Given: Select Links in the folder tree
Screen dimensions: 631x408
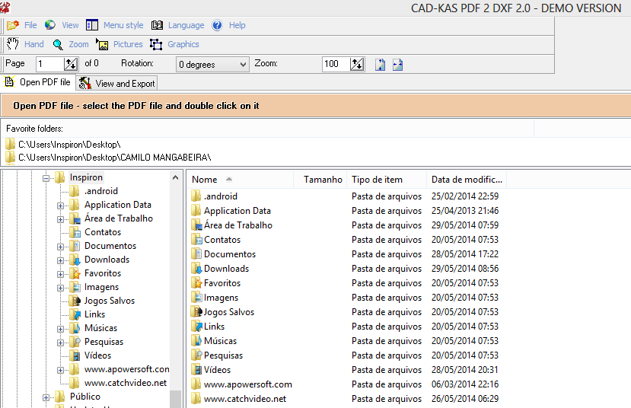Looking at the screenshot, I should click(x=94, y=314).
